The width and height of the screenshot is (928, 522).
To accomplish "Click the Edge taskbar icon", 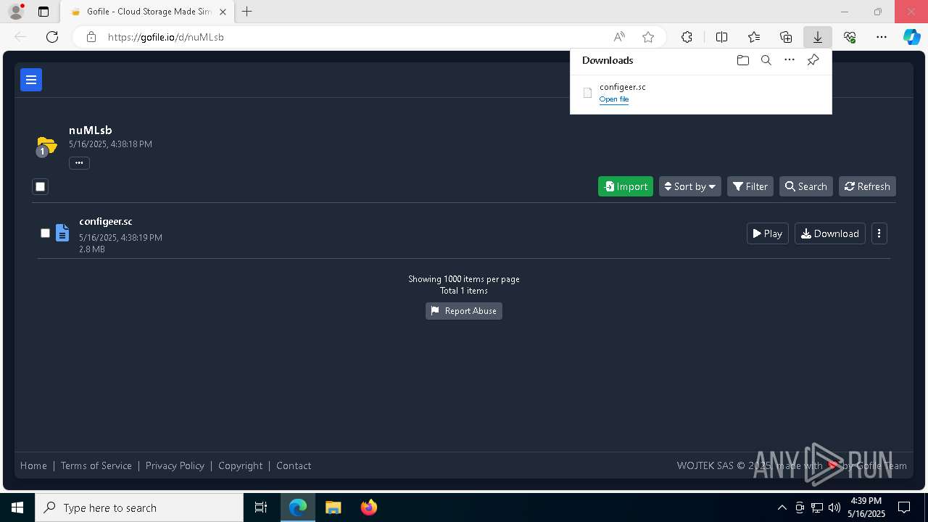I will pos(298,507).
